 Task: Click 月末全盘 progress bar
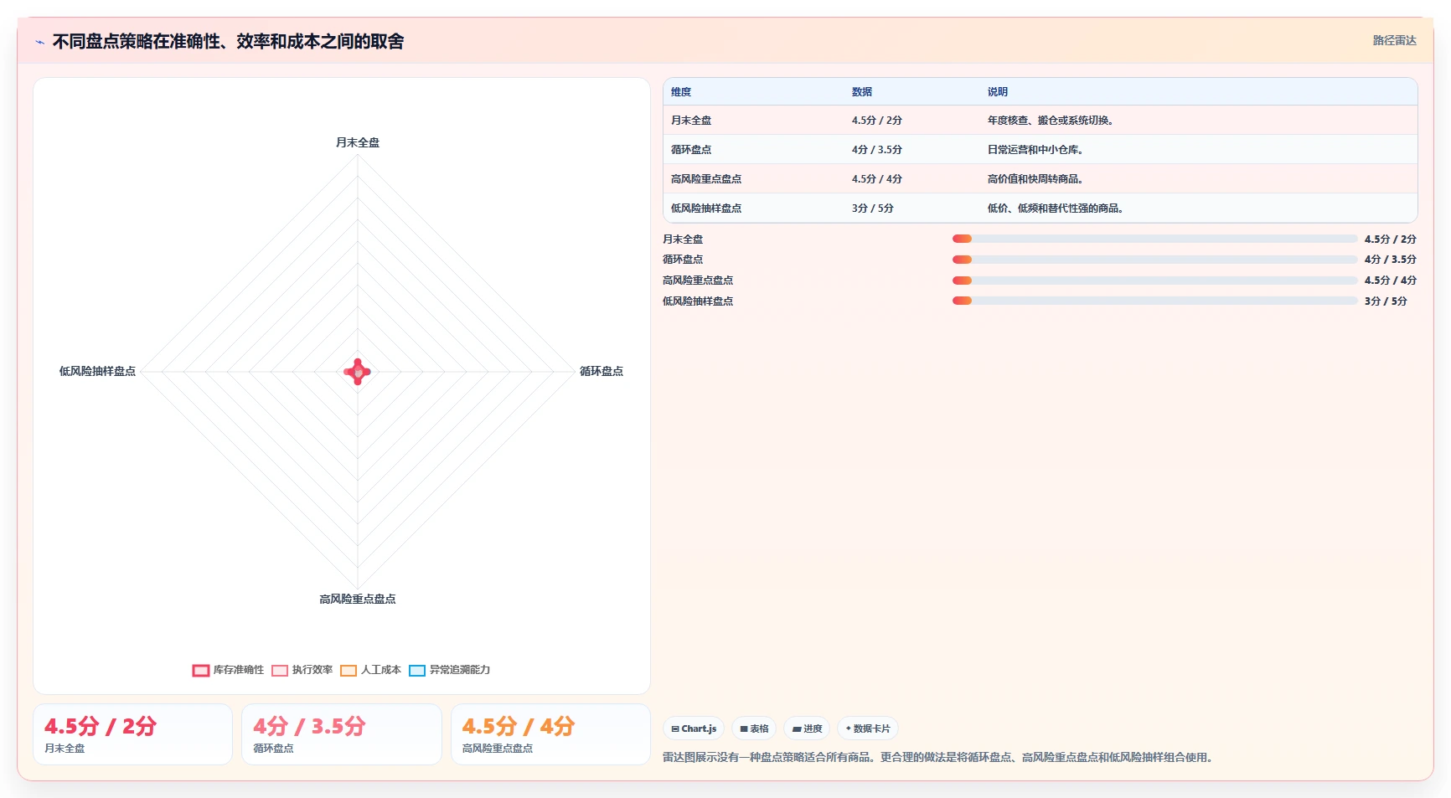coord(1154,239)
